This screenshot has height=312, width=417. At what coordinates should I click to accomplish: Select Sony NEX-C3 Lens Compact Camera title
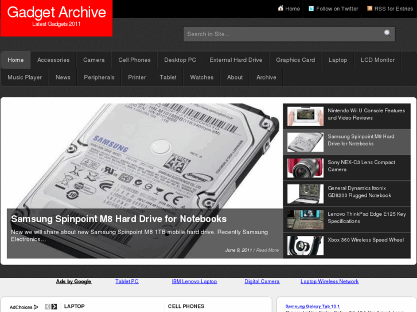tap(361, 166)
